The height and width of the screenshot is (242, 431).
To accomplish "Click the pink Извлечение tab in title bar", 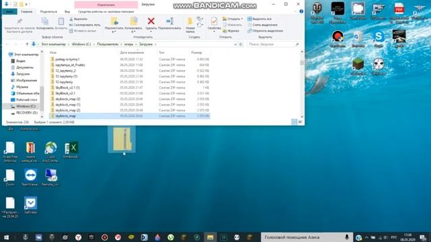I will point(106,5).
